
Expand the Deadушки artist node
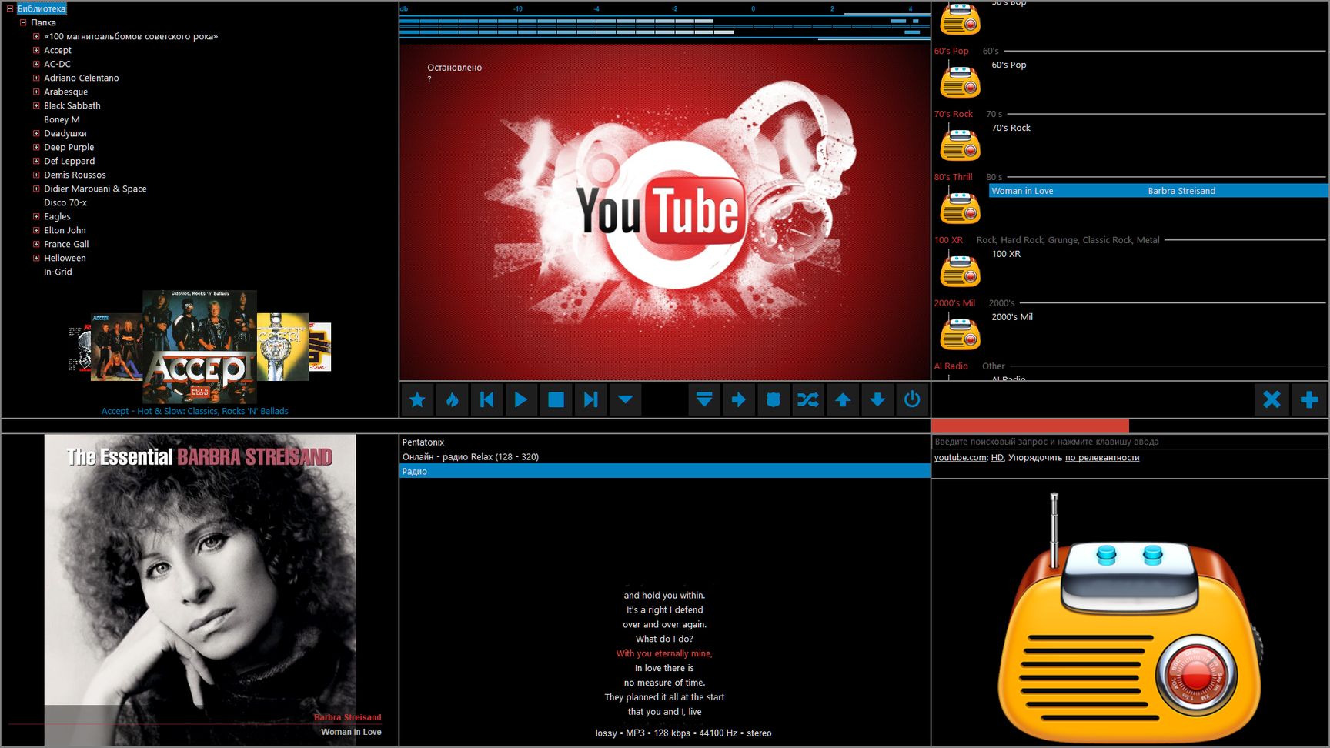[36, 133]
